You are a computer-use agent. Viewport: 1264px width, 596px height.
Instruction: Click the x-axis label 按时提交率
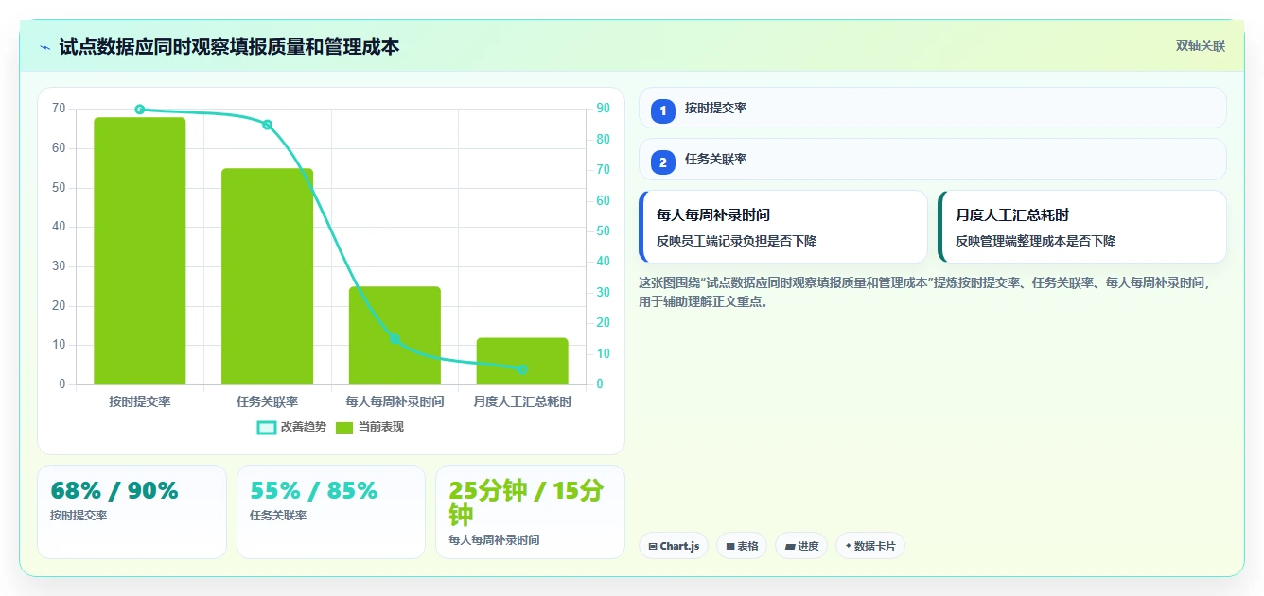[140, 401]
